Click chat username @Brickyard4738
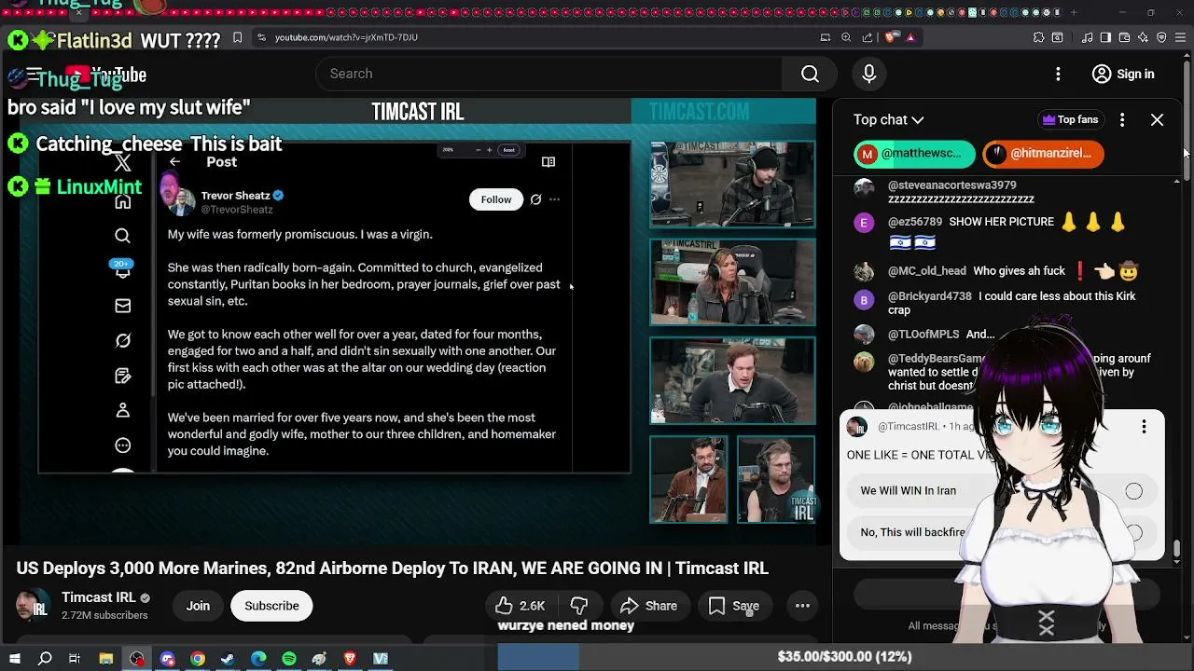 click(x=930, y=296)
